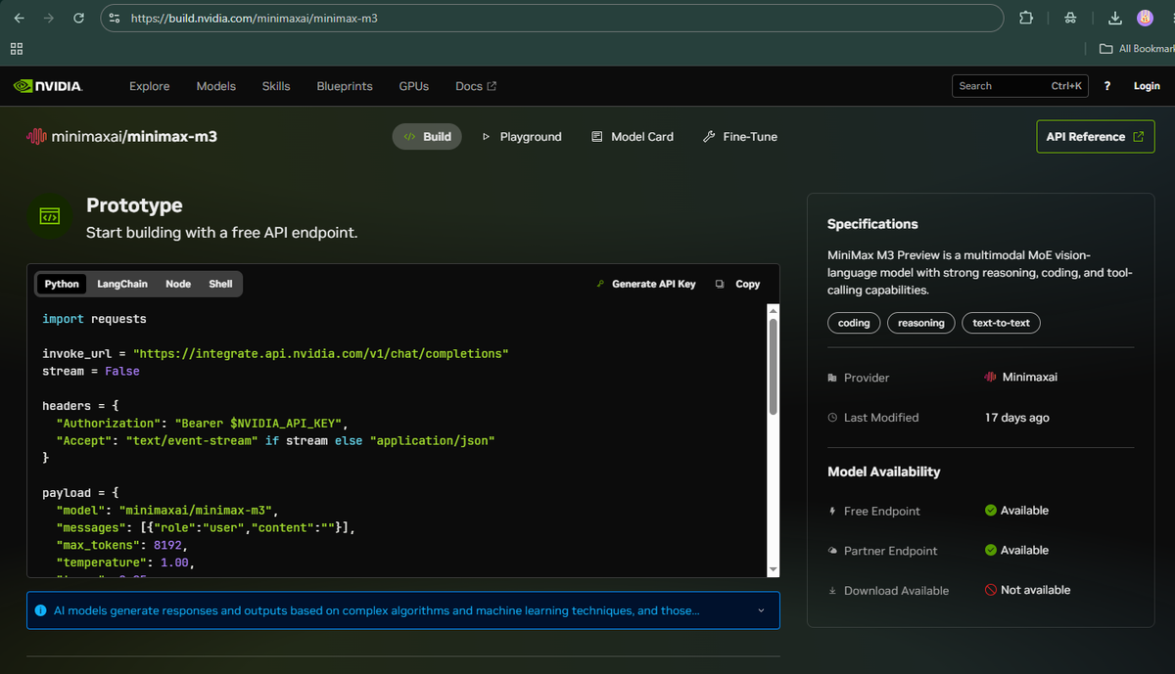Expand the AI models disclaimer chevron
Screen dimensions: 1175x674
tap(762, 610)
